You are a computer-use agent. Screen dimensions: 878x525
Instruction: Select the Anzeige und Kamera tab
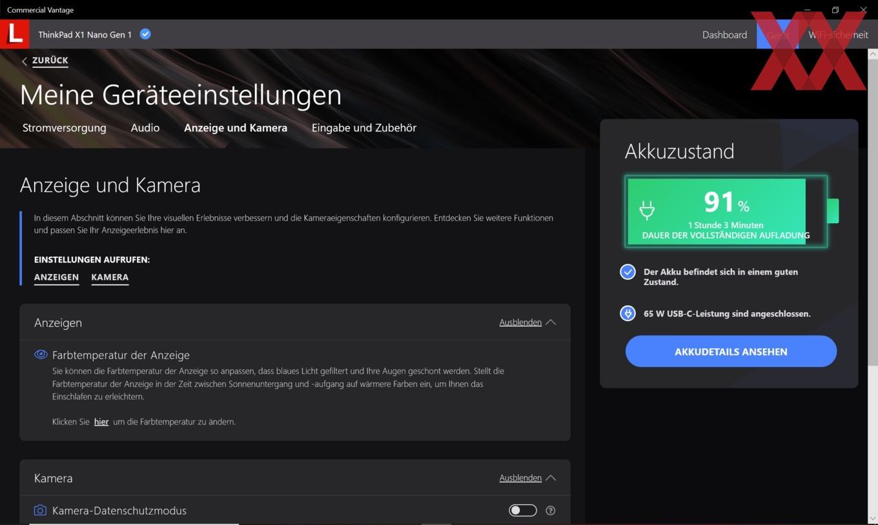[236, 128]
